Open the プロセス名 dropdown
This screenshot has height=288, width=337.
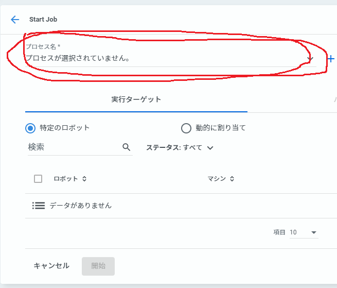pos(170,58)
